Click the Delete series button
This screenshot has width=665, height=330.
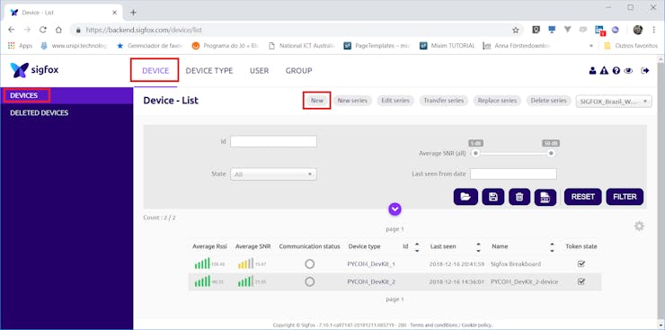pyautogui.click(x=548, y=101)
